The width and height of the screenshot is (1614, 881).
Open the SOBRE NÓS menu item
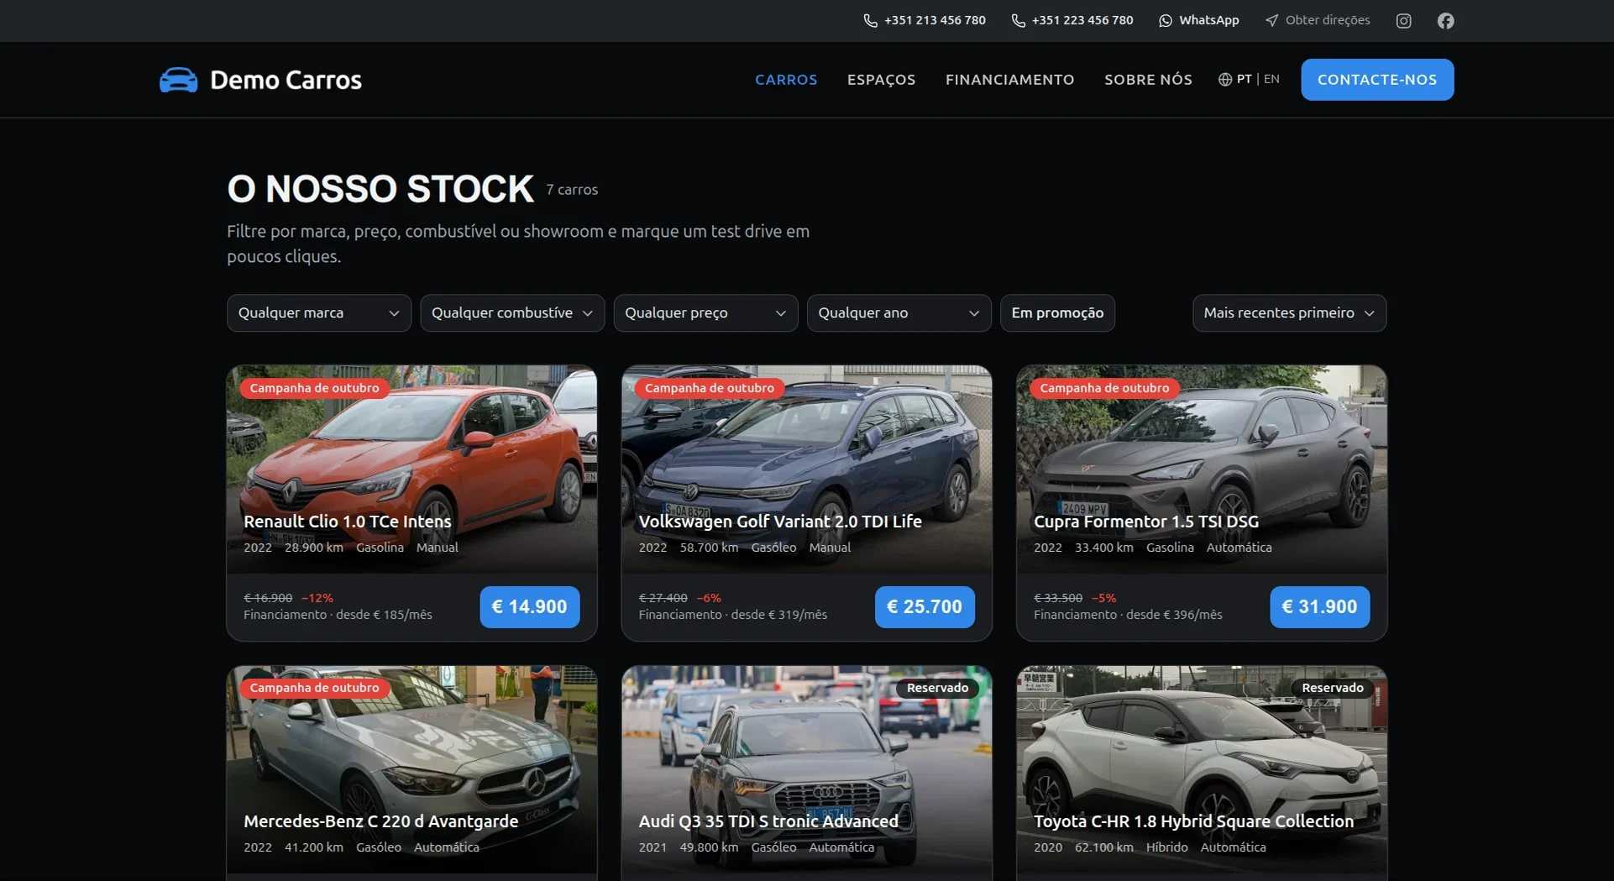coord(1148,80)
